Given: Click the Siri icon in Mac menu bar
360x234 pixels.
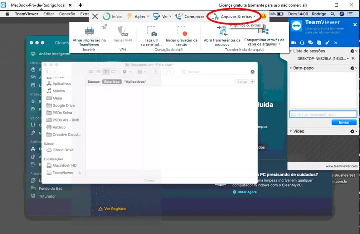Looking at the screenshot, I should click(342, 14).
